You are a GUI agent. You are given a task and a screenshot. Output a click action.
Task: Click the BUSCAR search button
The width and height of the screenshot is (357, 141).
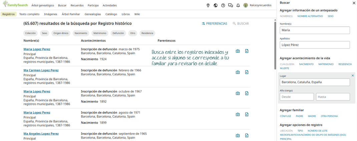tap(241, 24)
